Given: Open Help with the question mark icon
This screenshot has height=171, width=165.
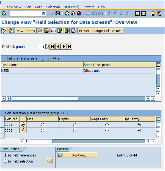Looking at the screenshot, I should point(153,13).
